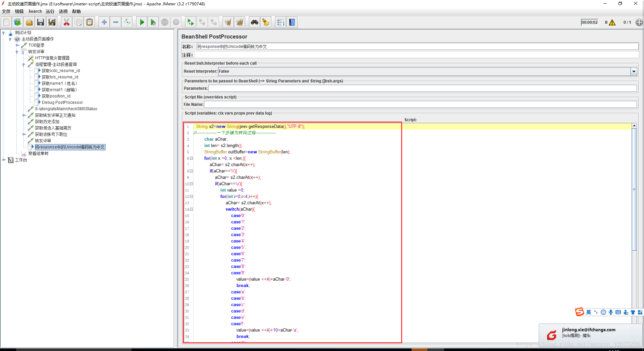Select 获取tob_resume_id extractor
The width and height of the screenshot is (644, 351).
coord(60,77)
